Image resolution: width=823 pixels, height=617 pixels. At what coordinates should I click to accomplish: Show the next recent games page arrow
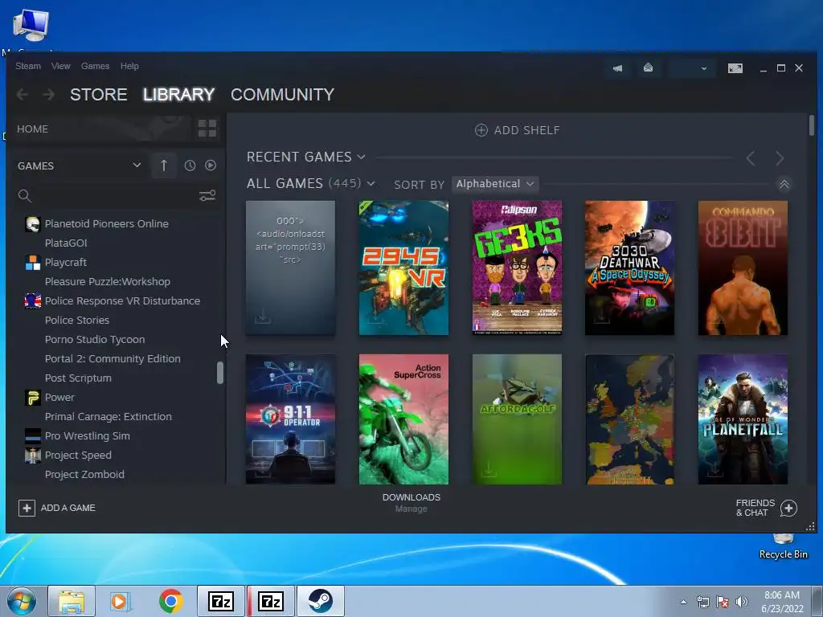tap(780, 158)
